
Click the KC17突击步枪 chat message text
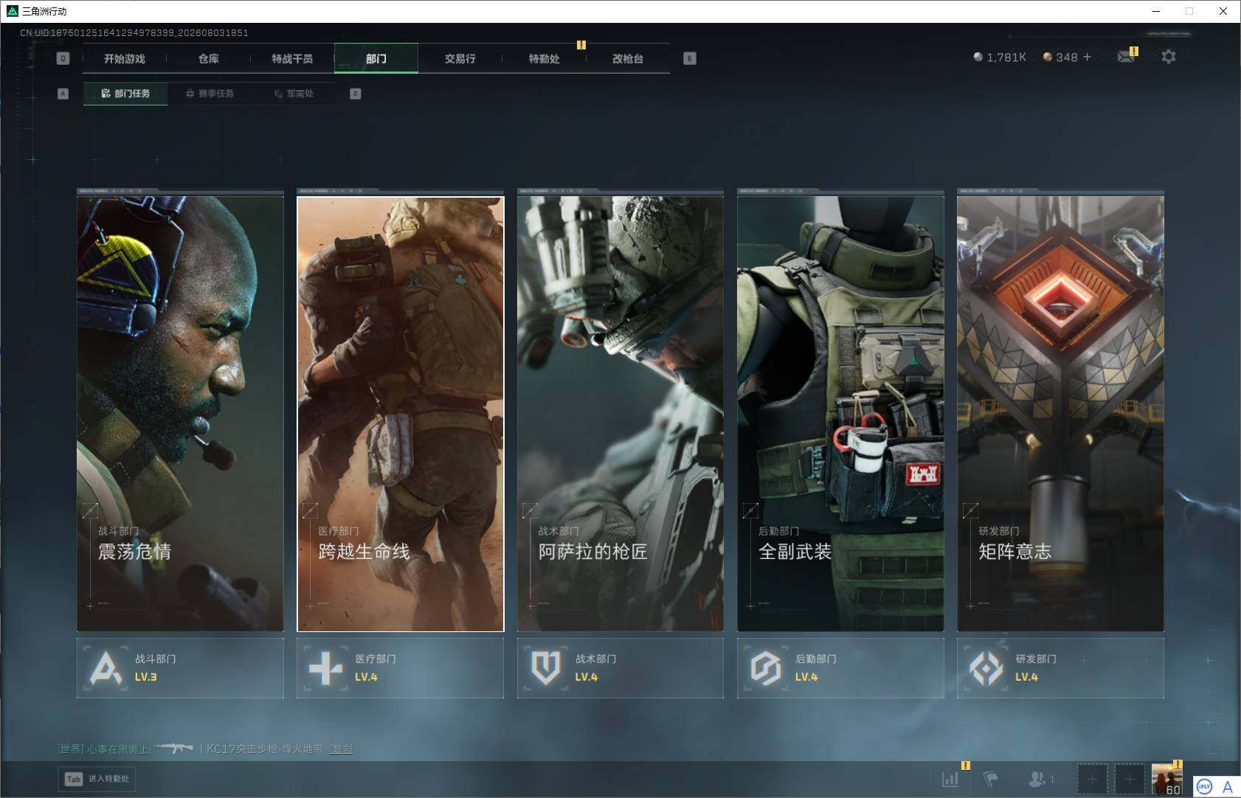tap(264, 749)
